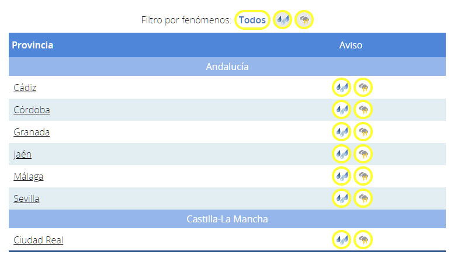Open the Jaén province link
The height and width of the screenshot is (265, 454).
[x=22, y=155]
